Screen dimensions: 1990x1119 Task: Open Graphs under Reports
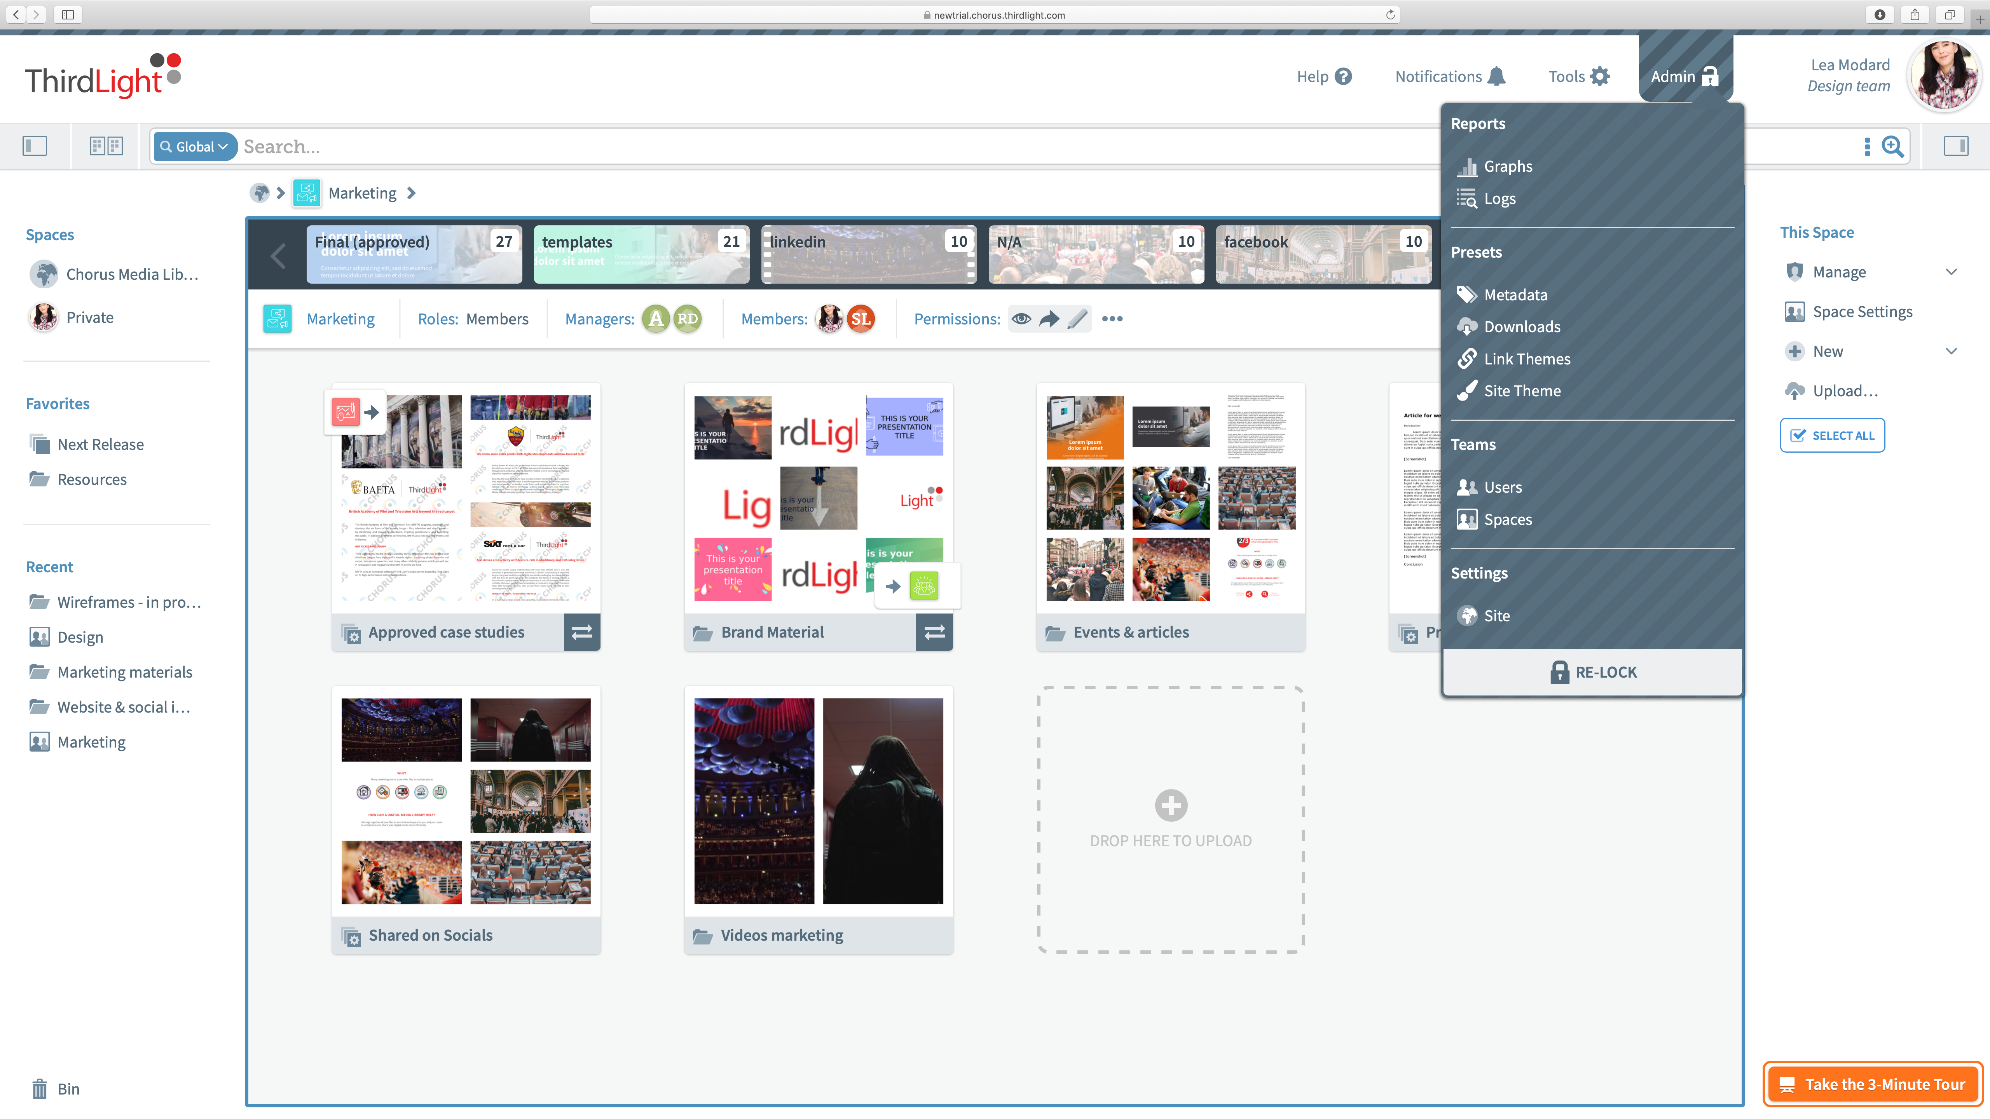pos(1507,166)
